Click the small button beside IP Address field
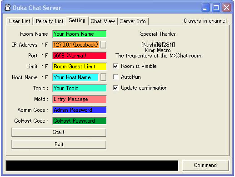The width and height of the screenshot is (235, 177). pyautogui.click(x=103, y=45)
